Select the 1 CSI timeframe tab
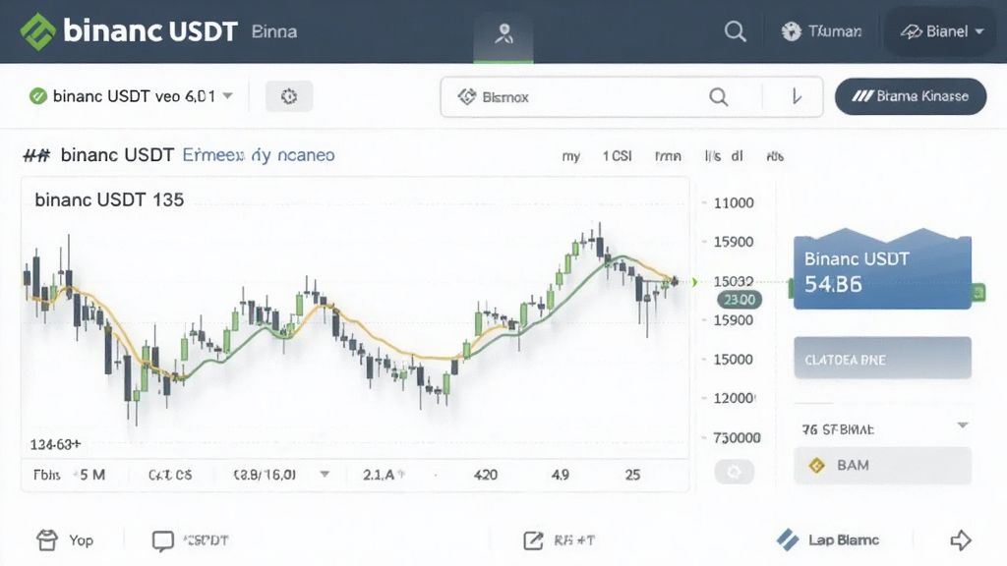Screen dimensions: 1007x566 618,156
